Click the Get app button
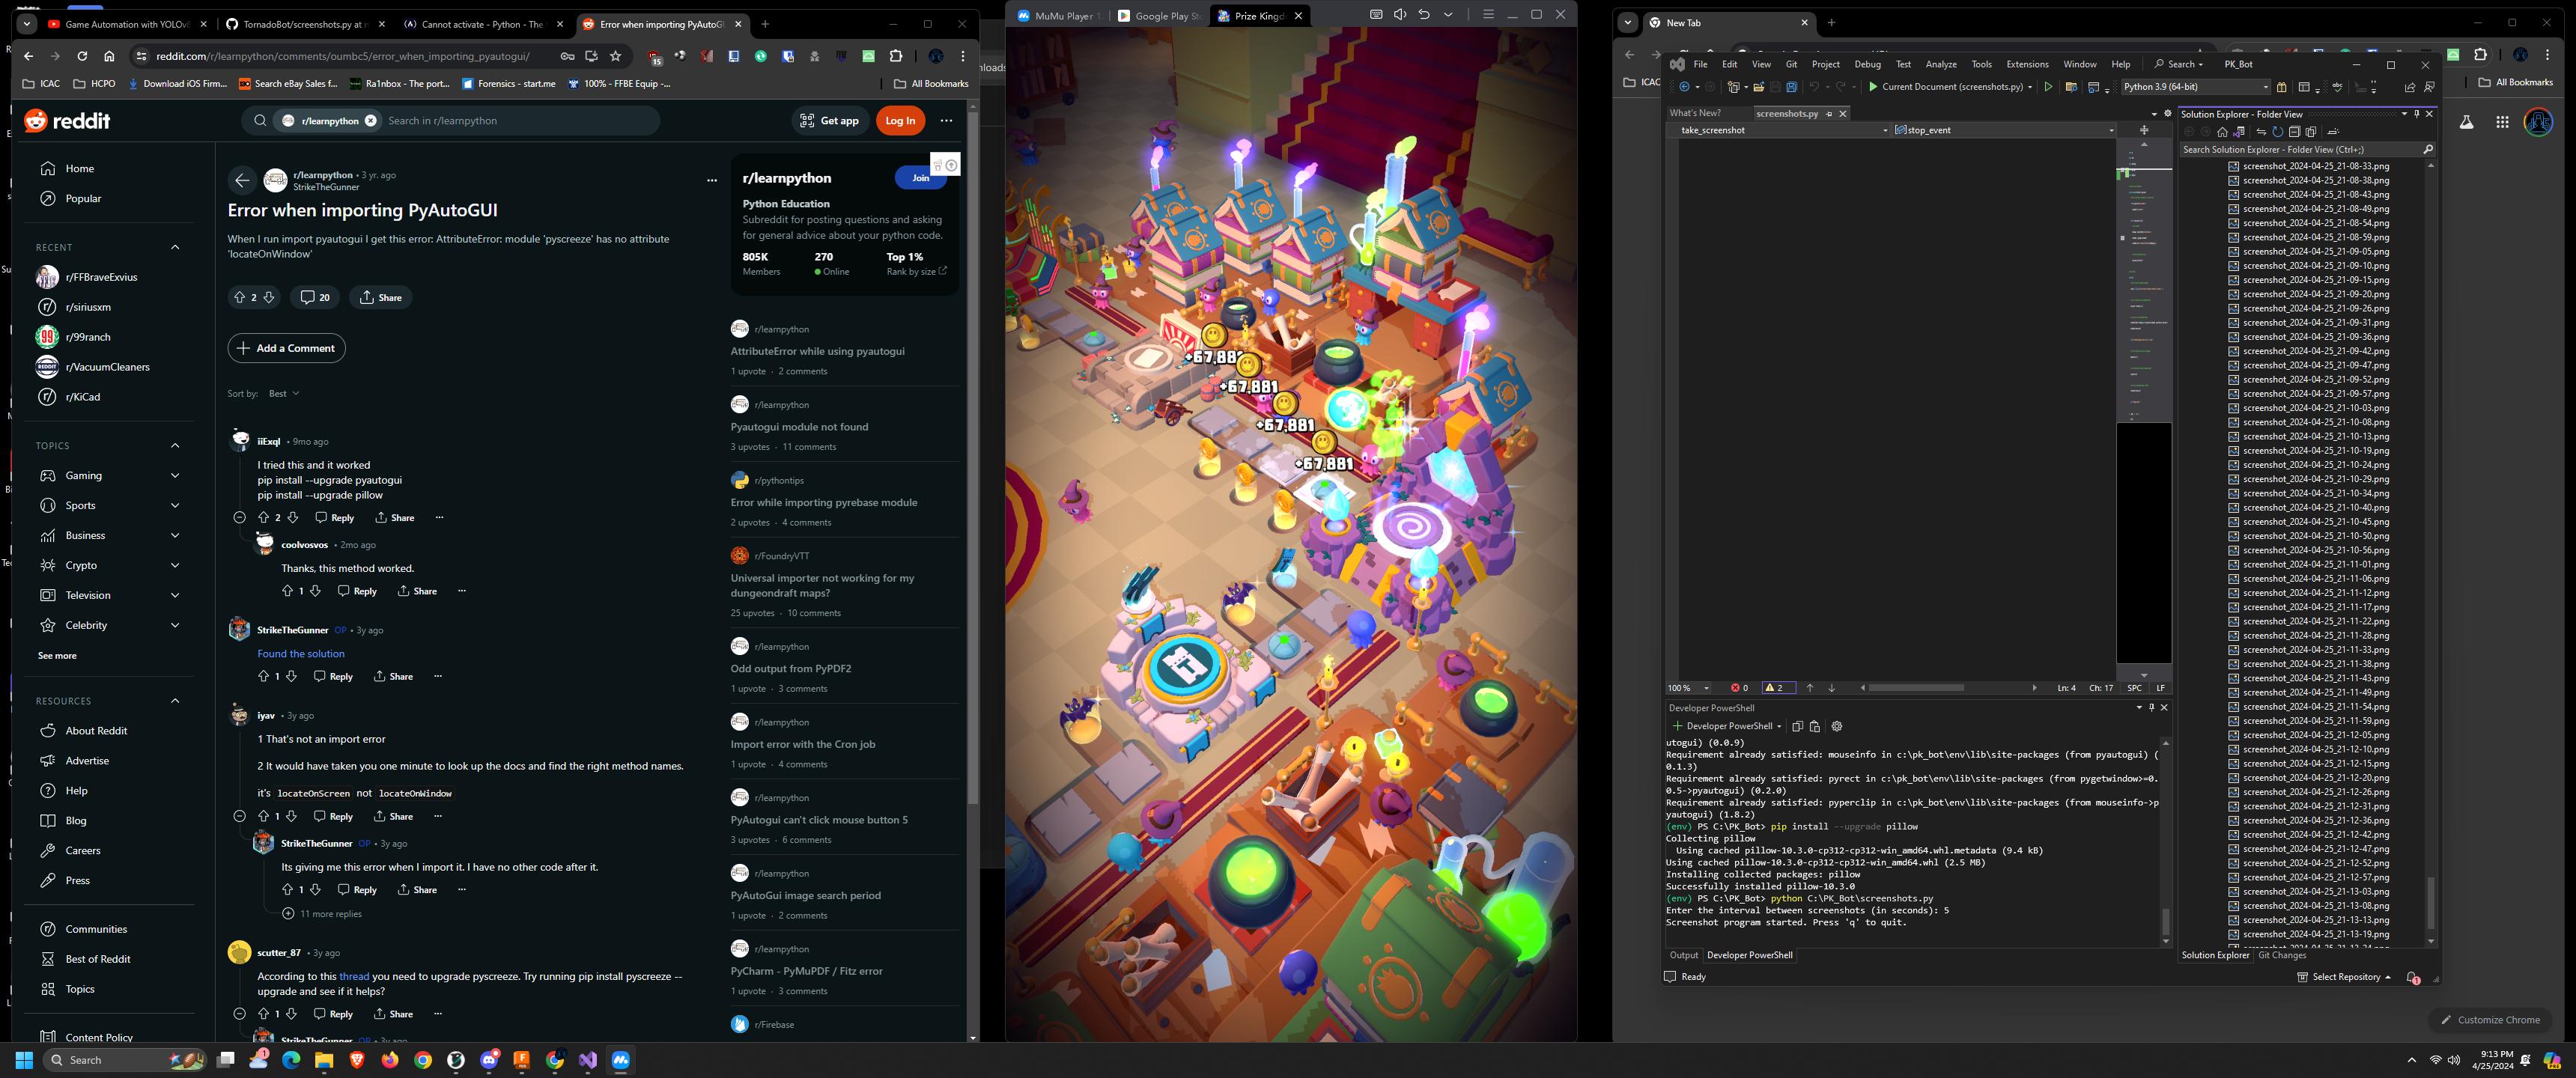 tap(830, 121)
